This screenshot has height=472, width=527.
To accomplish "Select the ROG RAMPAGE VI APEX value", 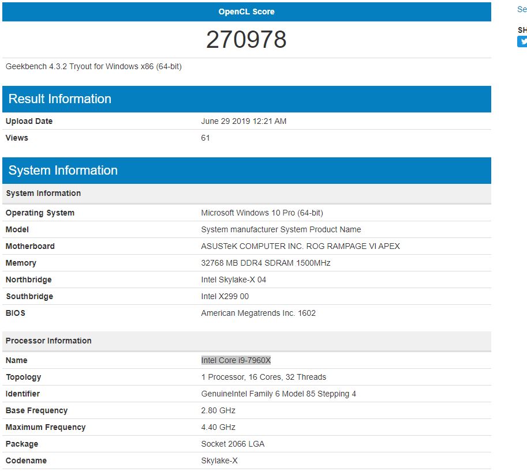I will point(353,246).
